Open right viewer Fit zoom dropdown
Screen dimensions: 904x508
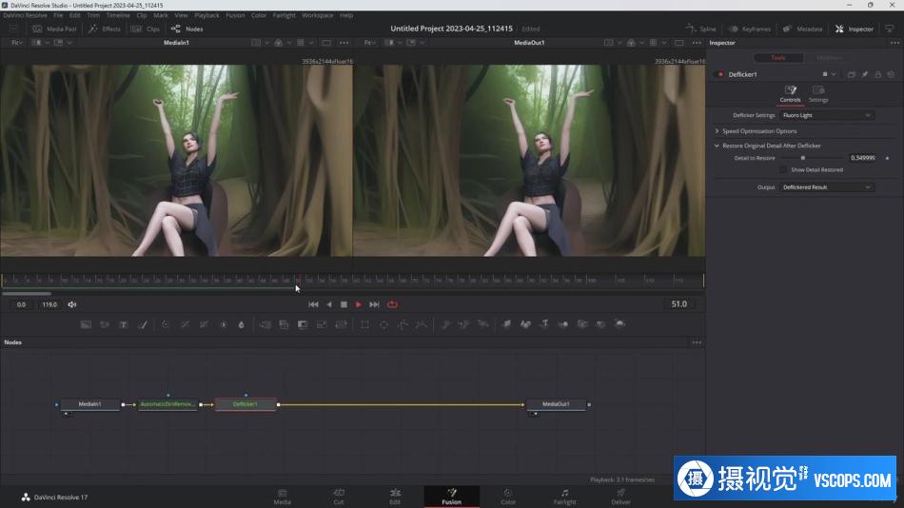[369, 43]
